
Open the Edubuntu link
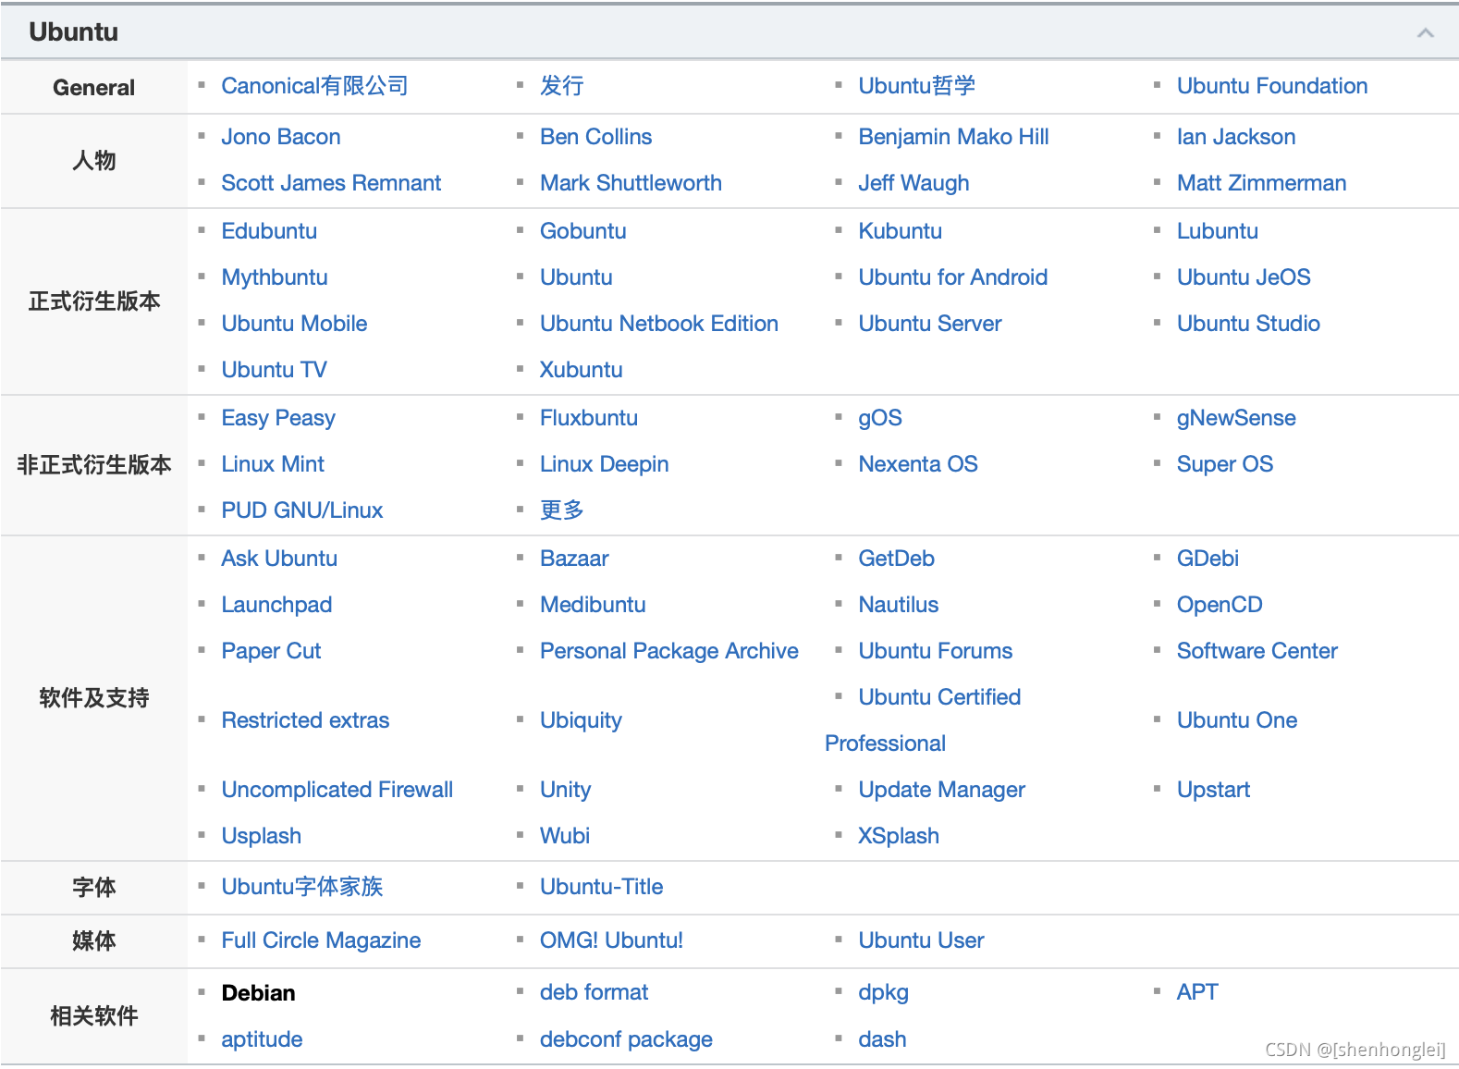(269, 231)
